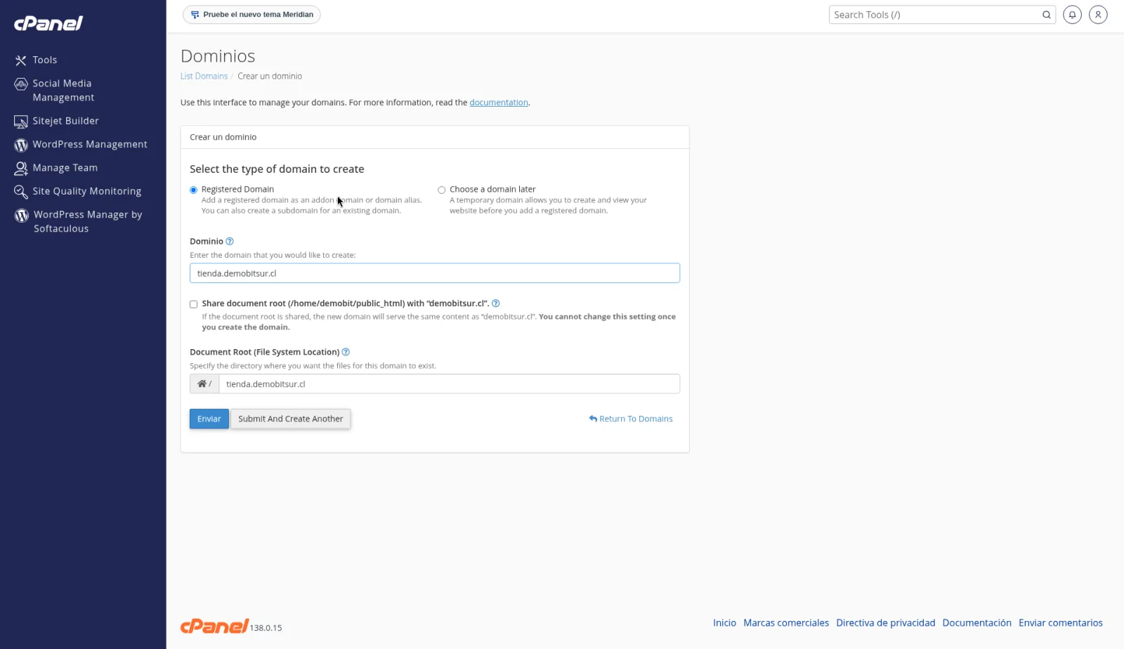Open Marcas comerciales footer link

[786, 623]
